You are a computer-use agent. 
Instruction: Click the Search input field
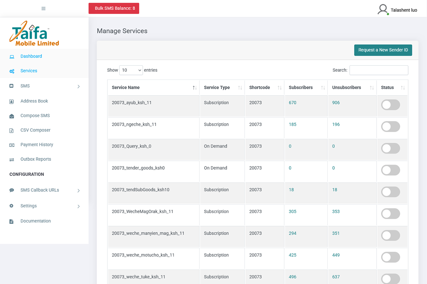coord(379,70)
